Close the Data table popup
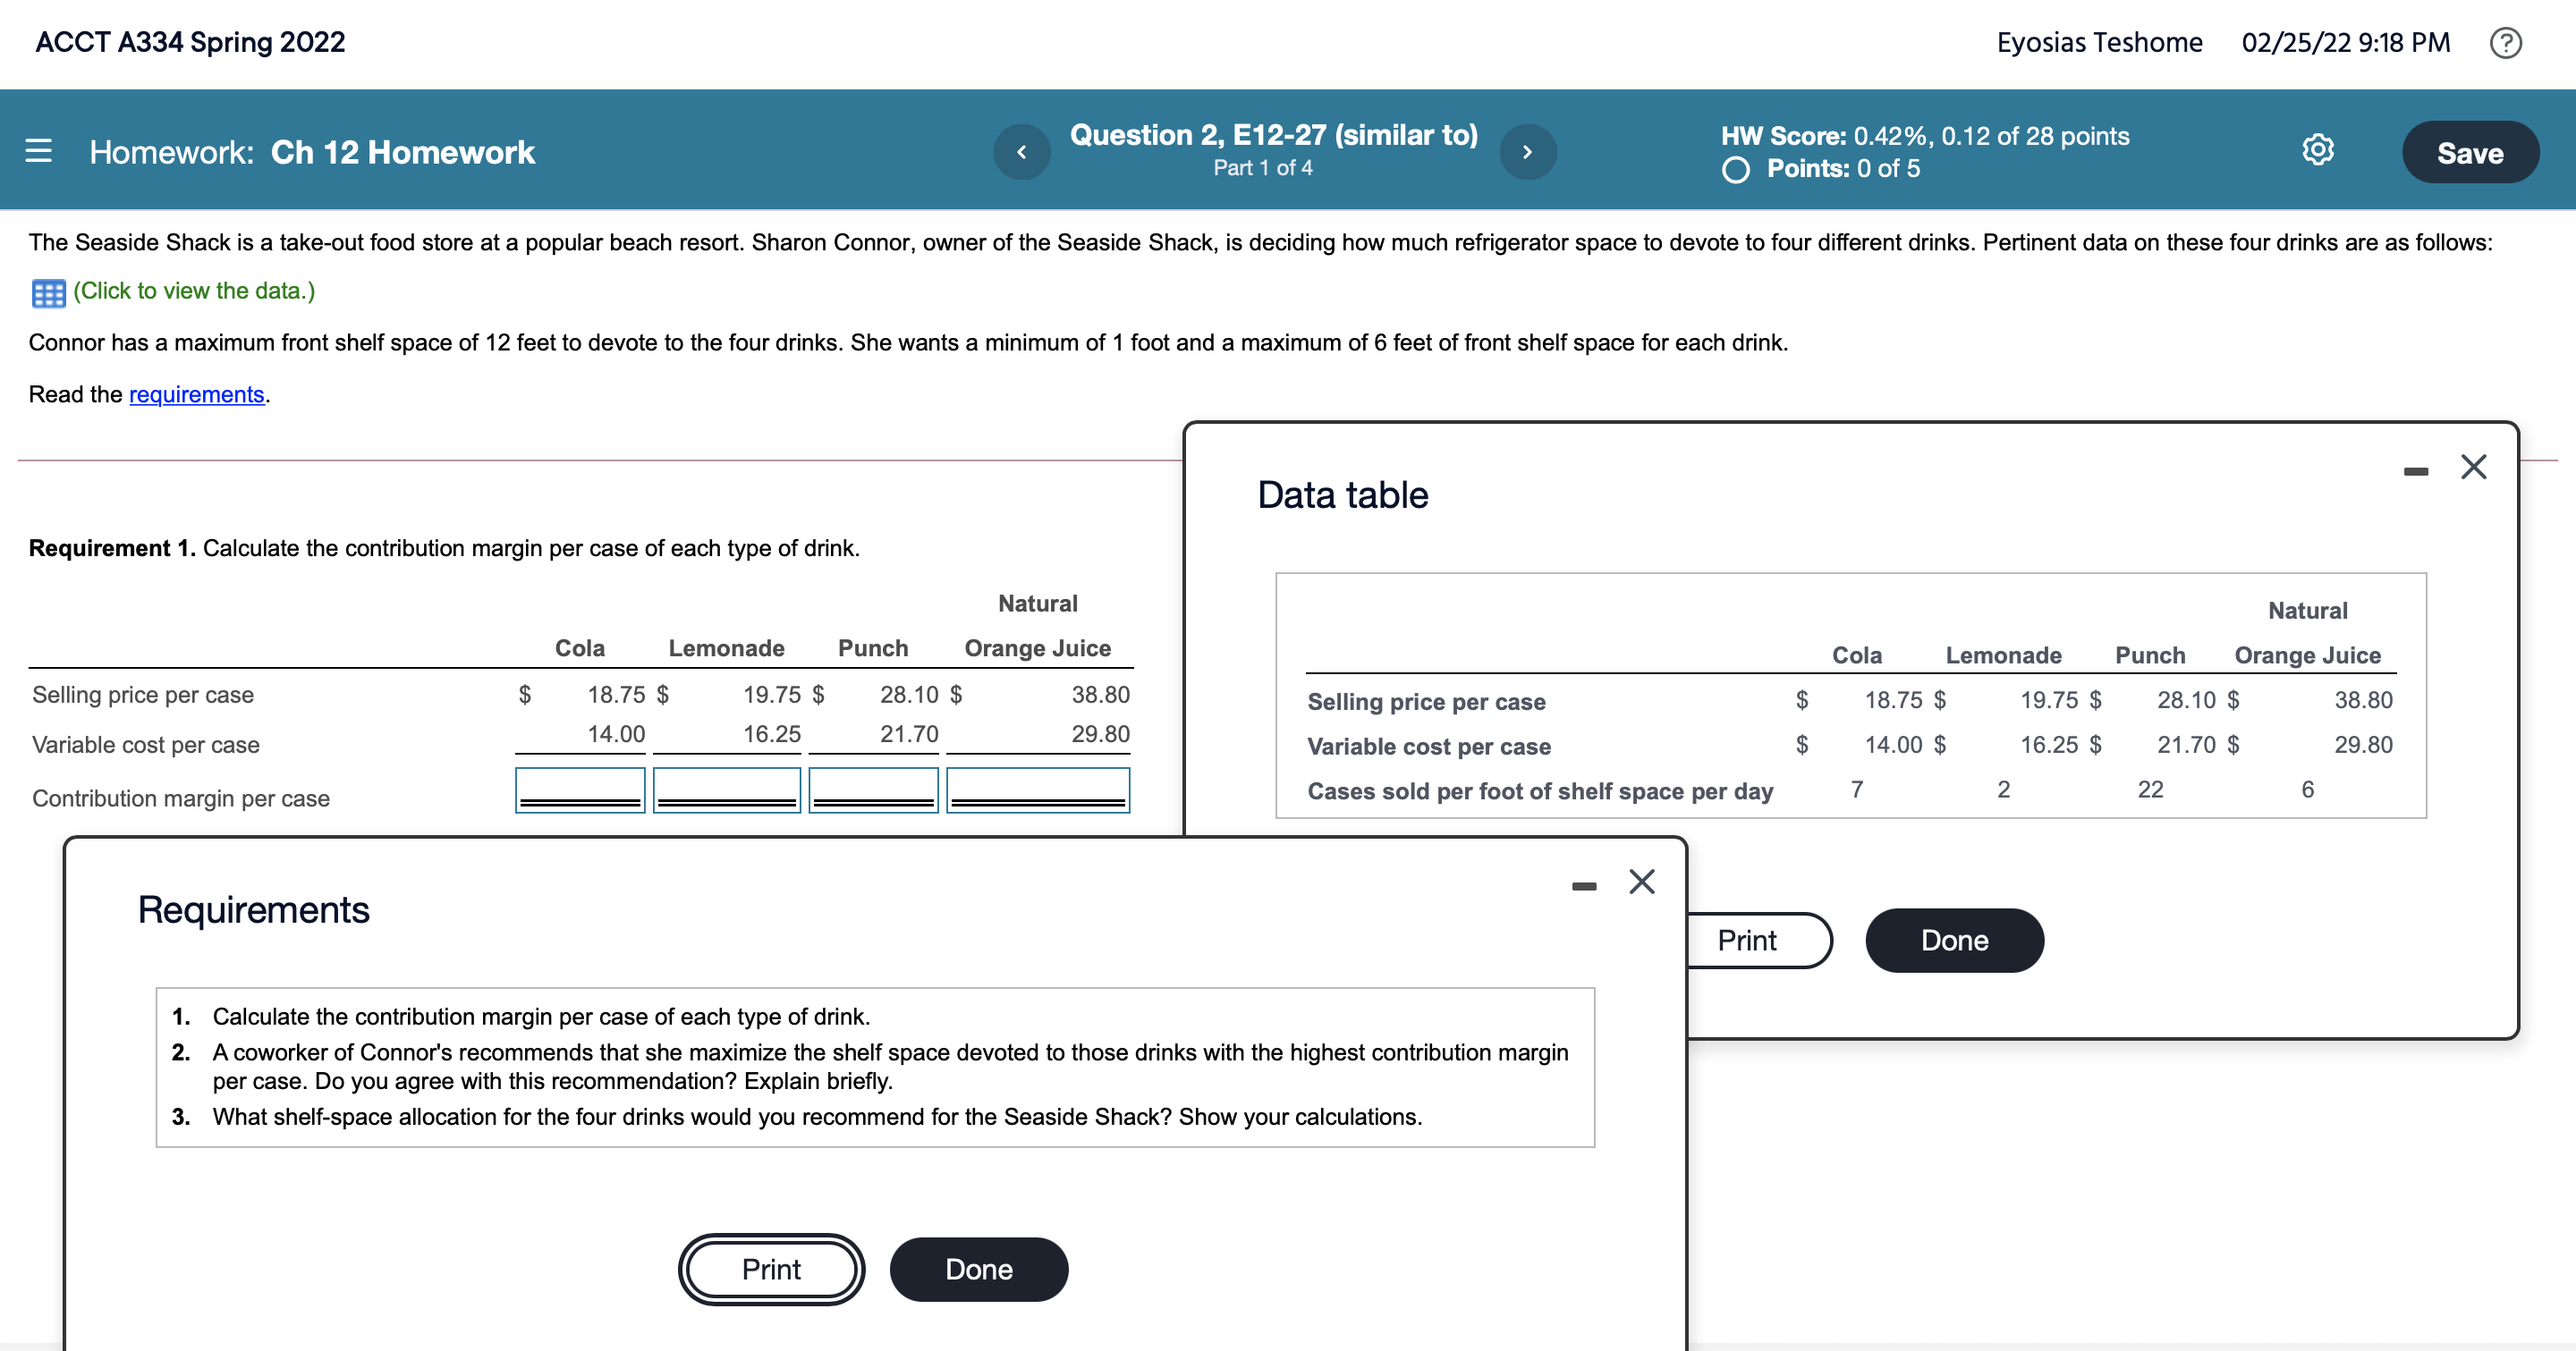Viewport: 2576px width, 1351px height. (x=2473, y=467)
